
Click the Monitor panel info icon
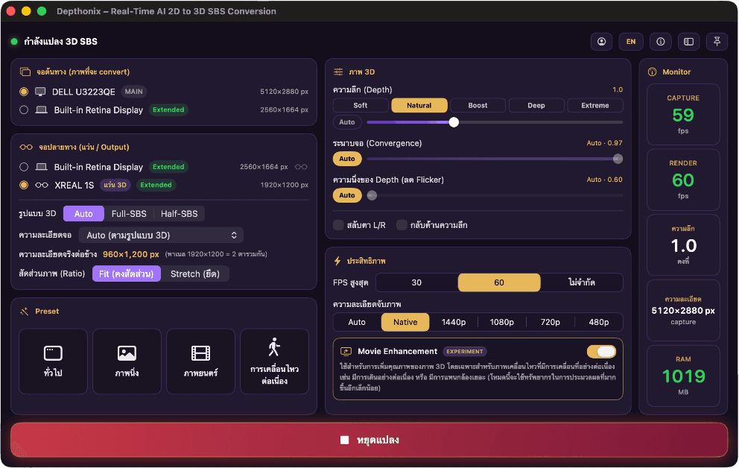click(x=653, y=72)
